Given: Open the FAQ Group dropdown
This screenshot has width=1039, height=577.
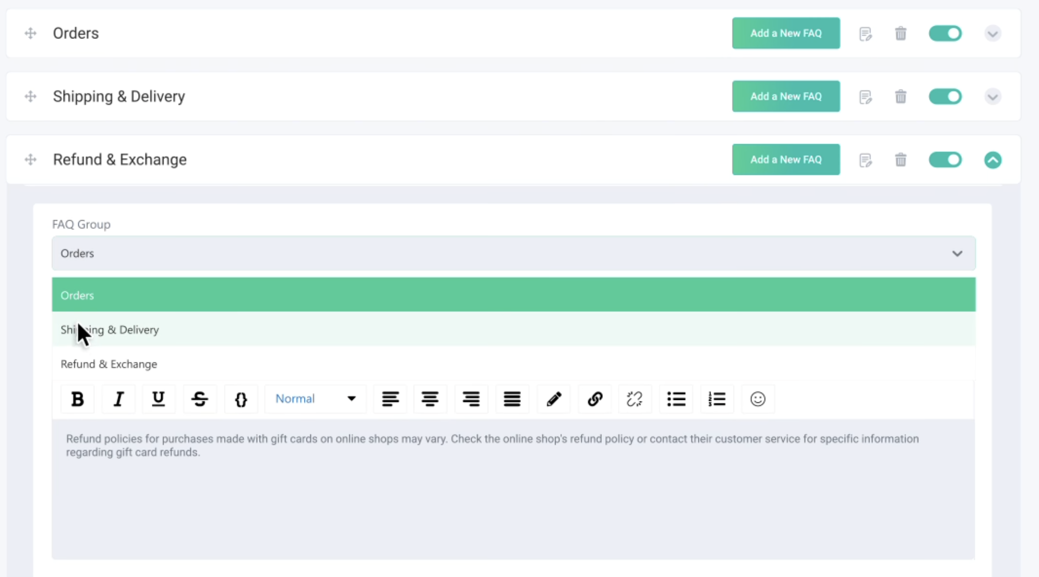Looking at the screenshot, I should 513,253.
